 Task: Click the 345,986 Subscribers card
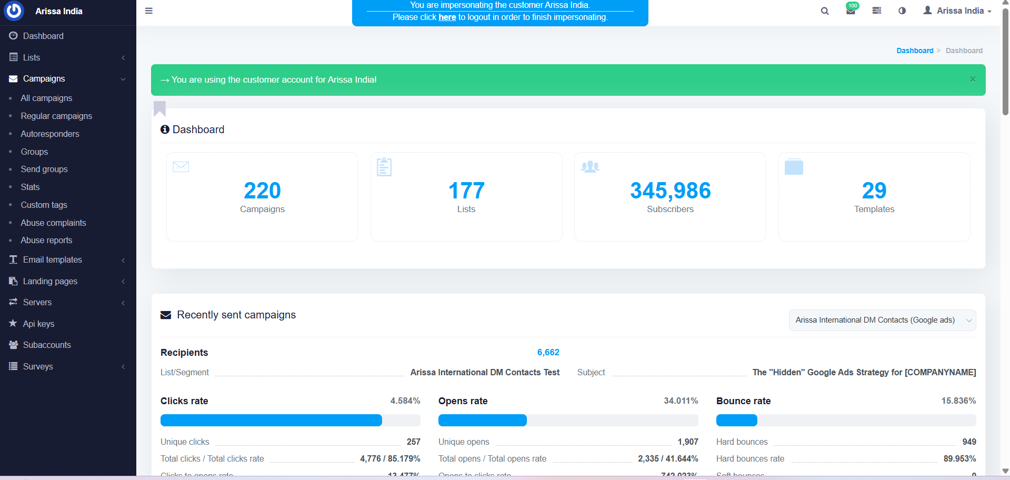click(670, 197)
